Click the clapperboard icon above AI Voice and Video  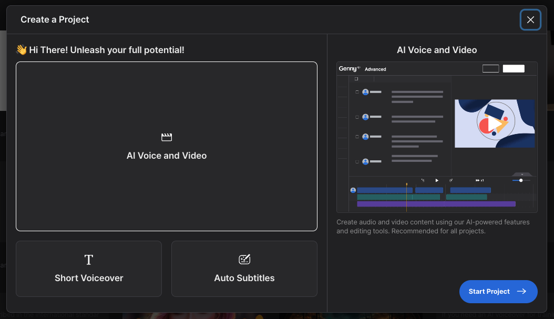coord(167,137)
